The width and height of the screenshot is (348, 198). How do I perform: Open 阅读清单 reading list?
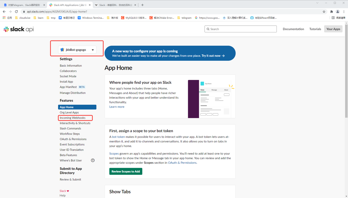point(338,18)
